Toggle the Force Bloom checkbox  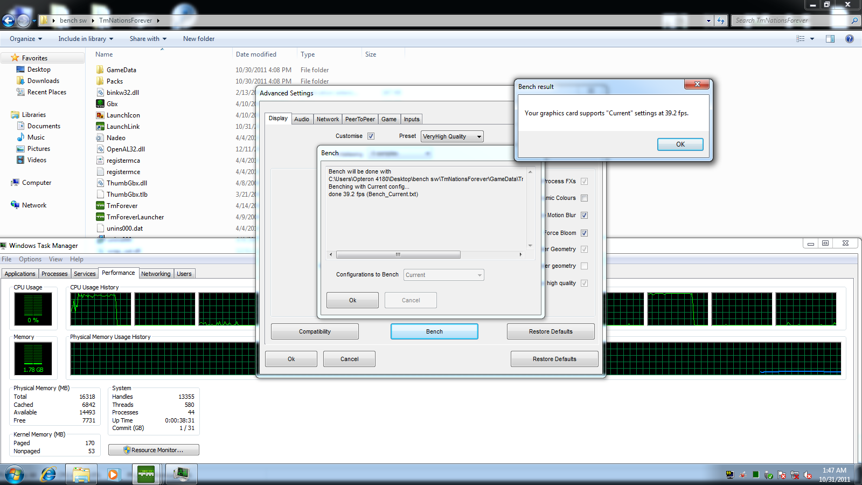click(x=584, y=233)
